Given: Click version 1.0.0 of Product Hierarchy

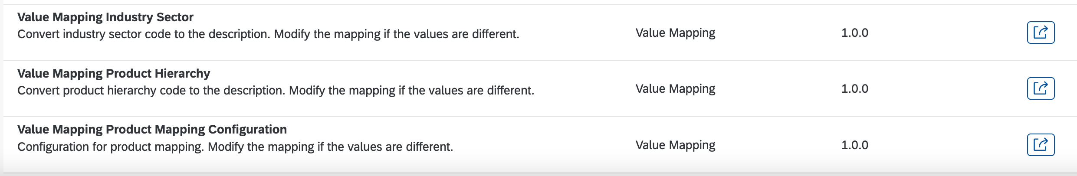Looking at the screenshot, I should click(854, 89).
